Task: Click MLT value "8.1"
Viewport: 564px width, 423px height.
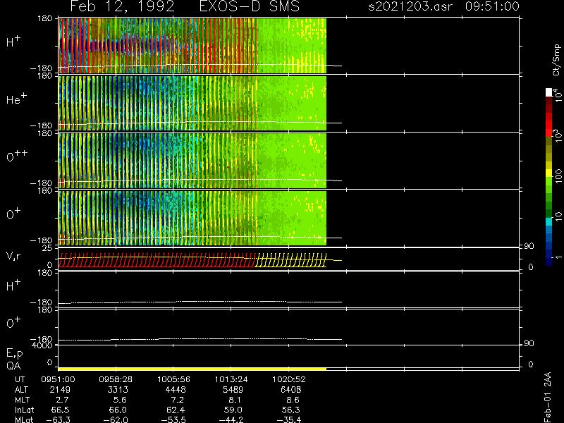Action: pyautogui.click(x=235, y=400)
